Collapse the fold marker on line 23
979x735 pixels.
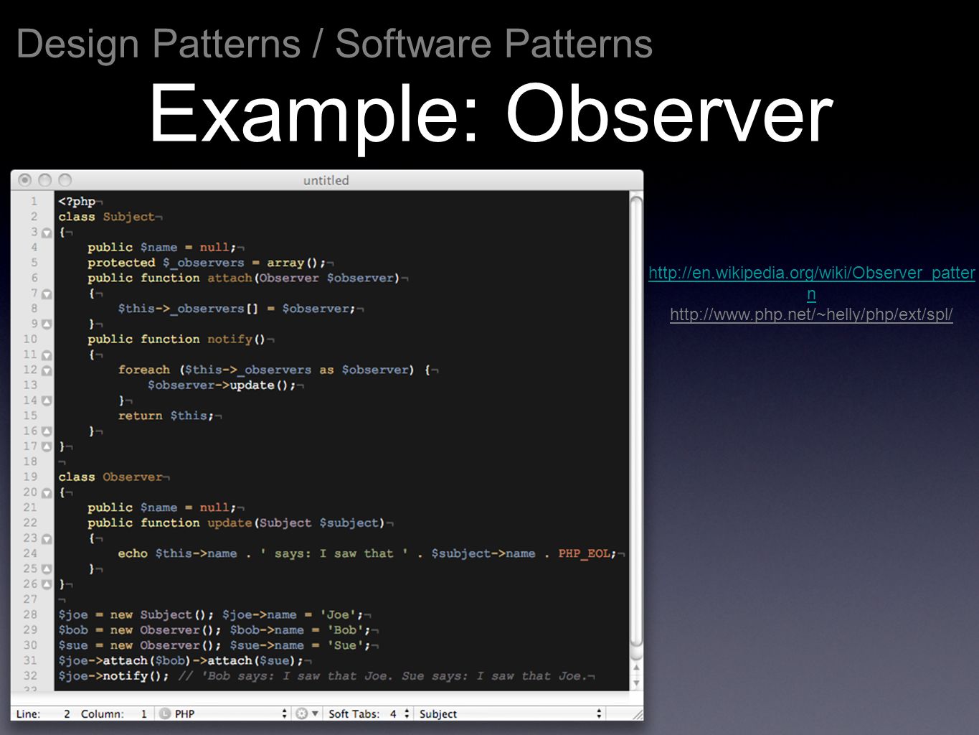tap(47, 538)
